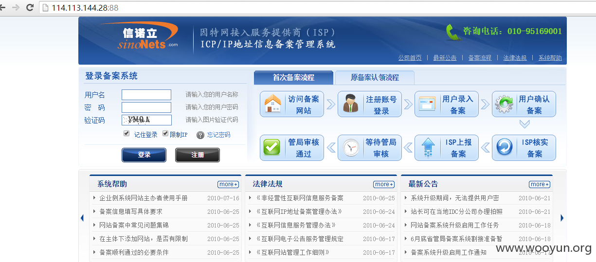Open 站长可在当地IDC分公司办理拍照
This screenshot has height=262, width=596.
(x=457, y=212)
